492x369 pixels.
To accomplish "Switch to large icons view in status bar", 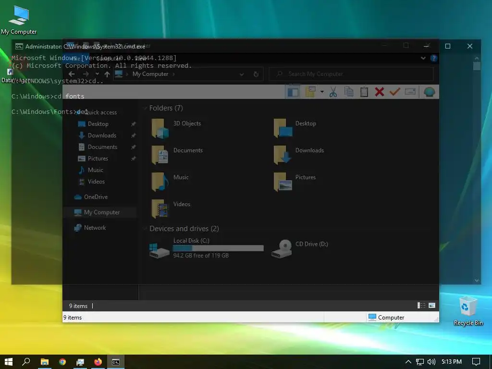I will click(432, 305).
